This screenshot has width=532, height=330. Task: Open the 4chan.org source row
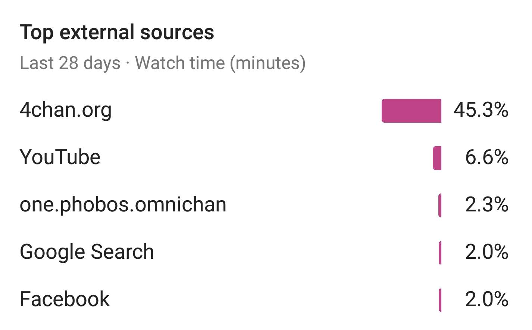click(66, 110)
